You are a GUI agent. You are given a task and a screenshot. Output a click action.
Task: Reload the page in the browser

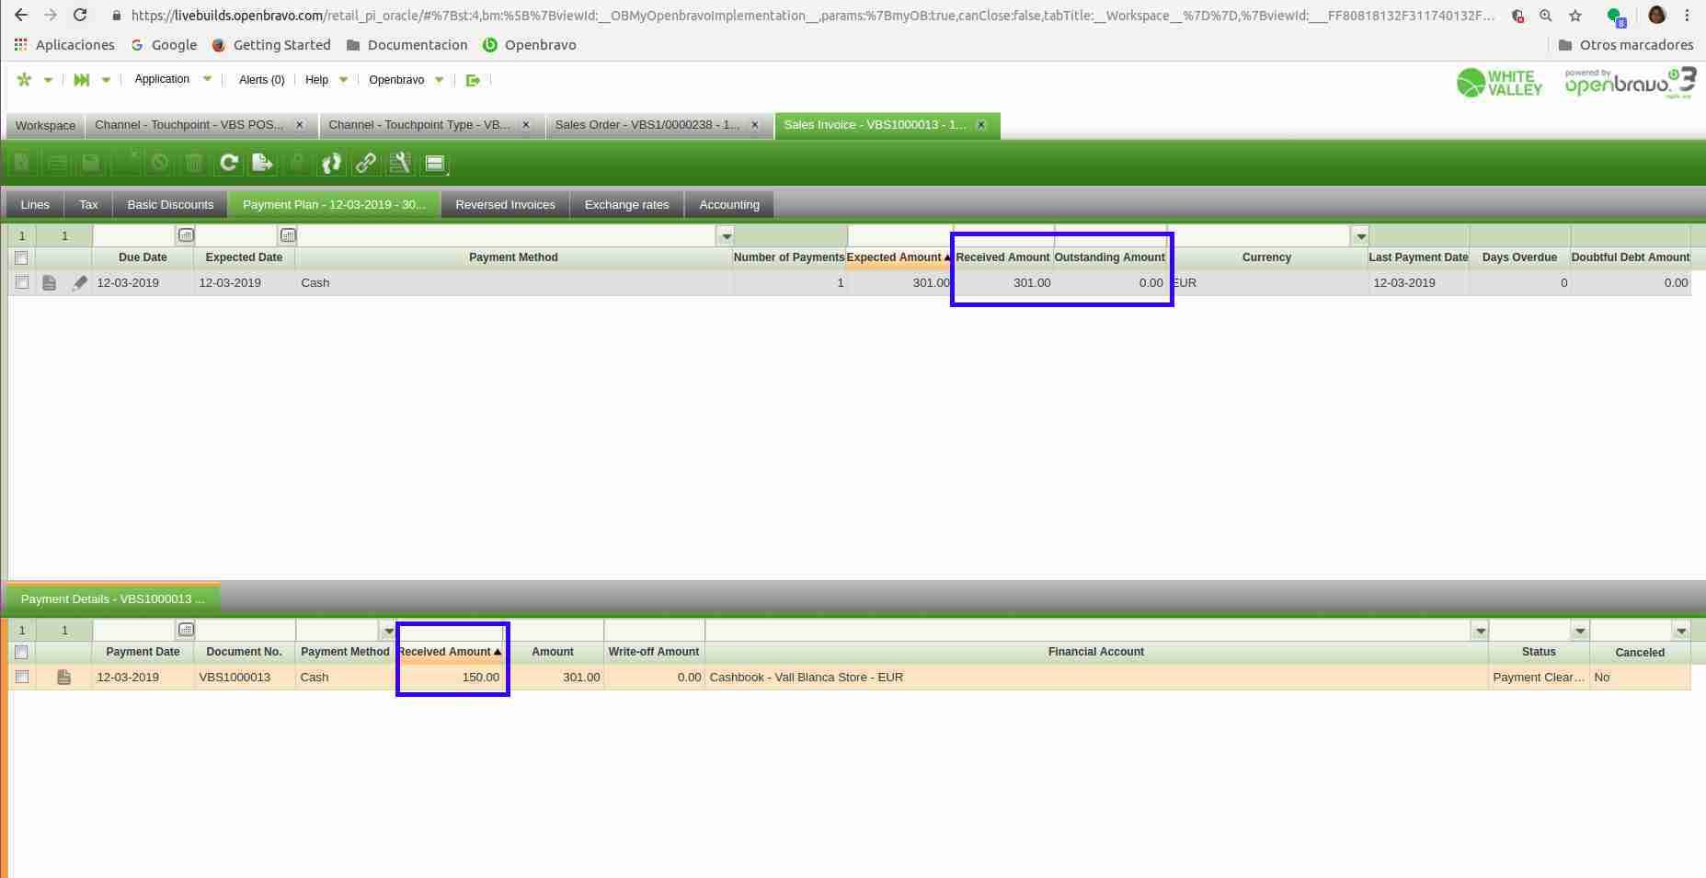tap(80, 16)
